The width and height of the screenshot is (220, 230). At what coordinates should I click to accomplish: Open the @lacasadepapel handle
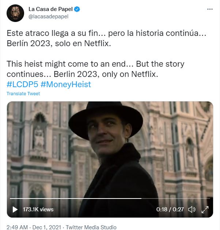(48, 16)
